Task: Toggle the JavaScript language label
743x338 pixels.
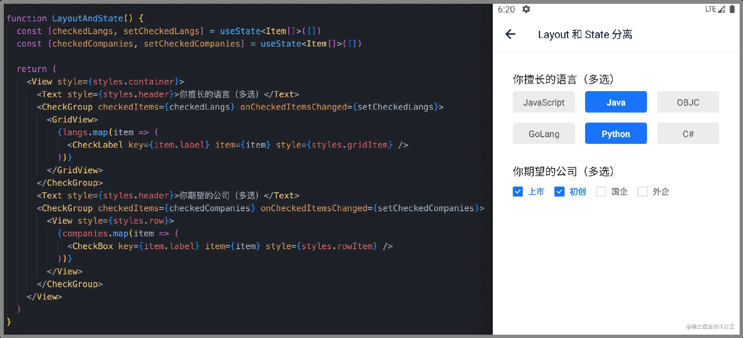Action: [x=544, y=102]
